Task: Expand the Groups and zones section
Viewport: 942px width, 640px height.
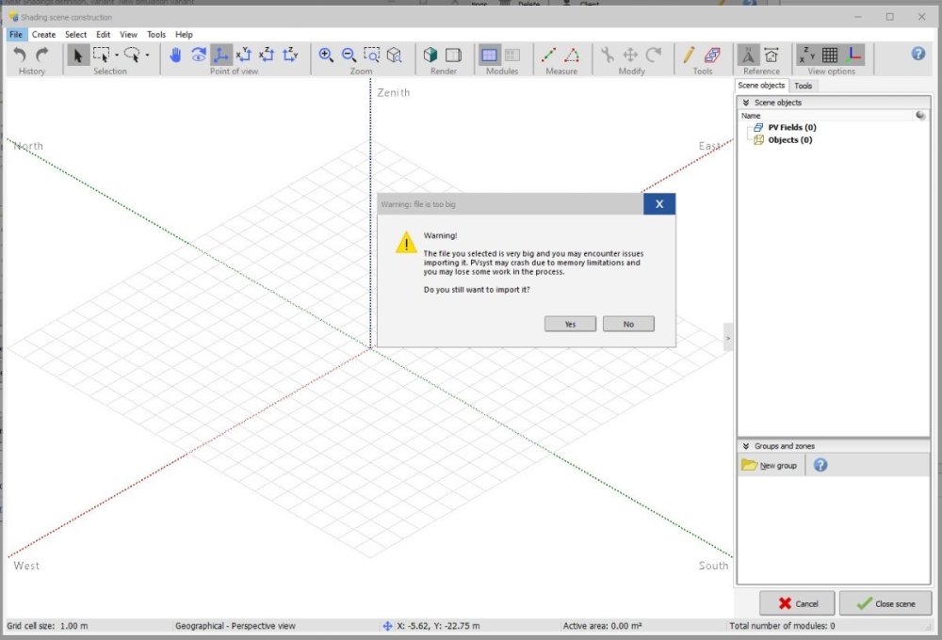Action: point(744,445)
